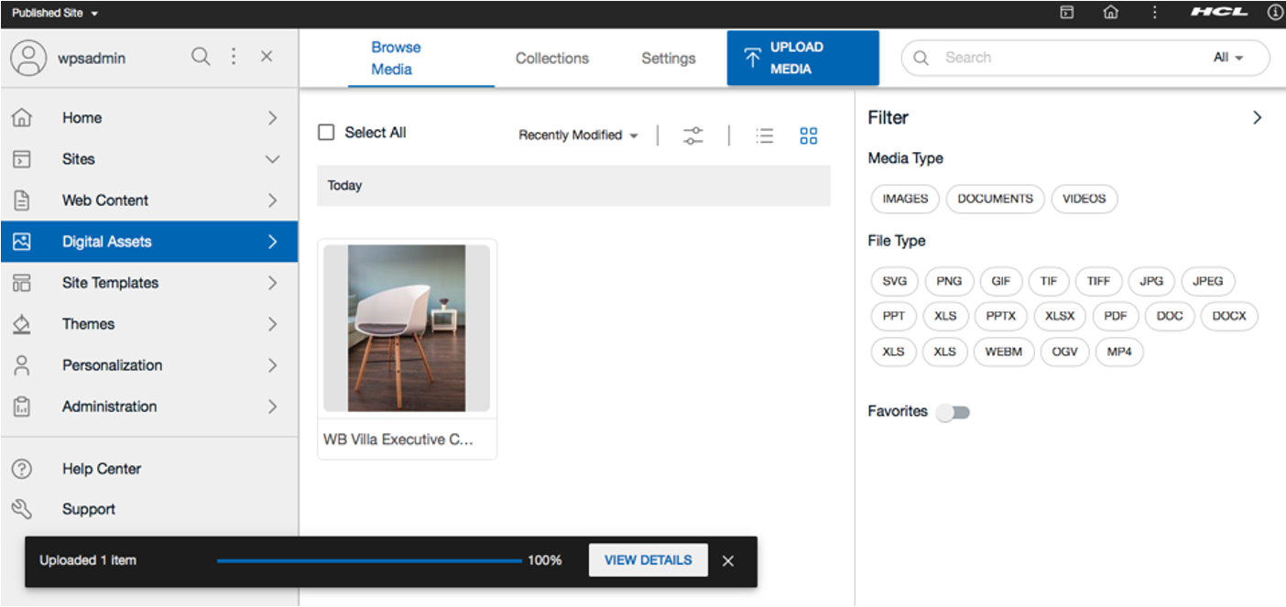Dismiss the upload notification with X
1286x607 pixels.
tap(728, 561)
